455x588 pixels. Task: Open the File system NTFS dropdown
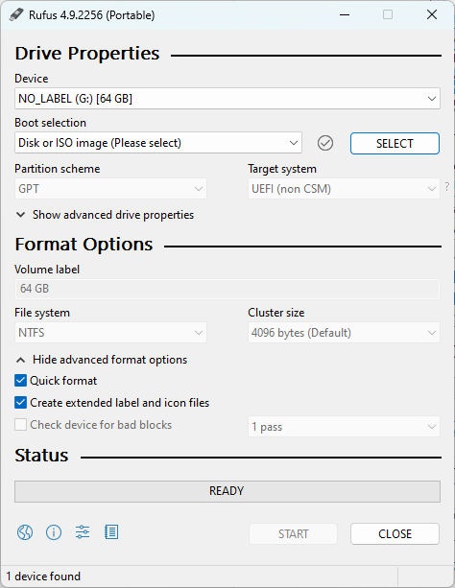tap(110, 333)
